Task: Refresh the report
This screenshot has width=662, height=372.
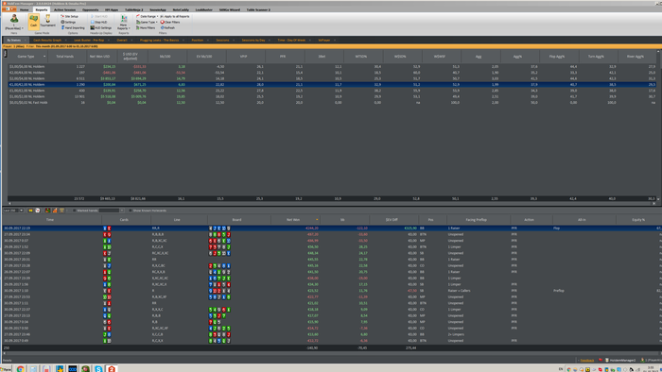Action: pyautogui.click(x=168, y=27)
